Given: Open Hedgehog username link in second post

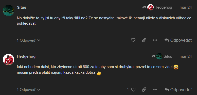Looking at the screenshot, I should 26,56.
